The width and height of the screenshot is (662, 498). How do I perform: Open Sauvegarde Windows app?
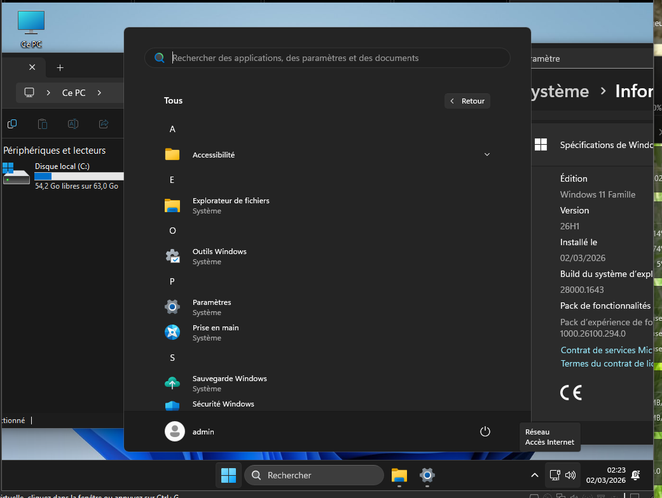click(x=328, y=383)
